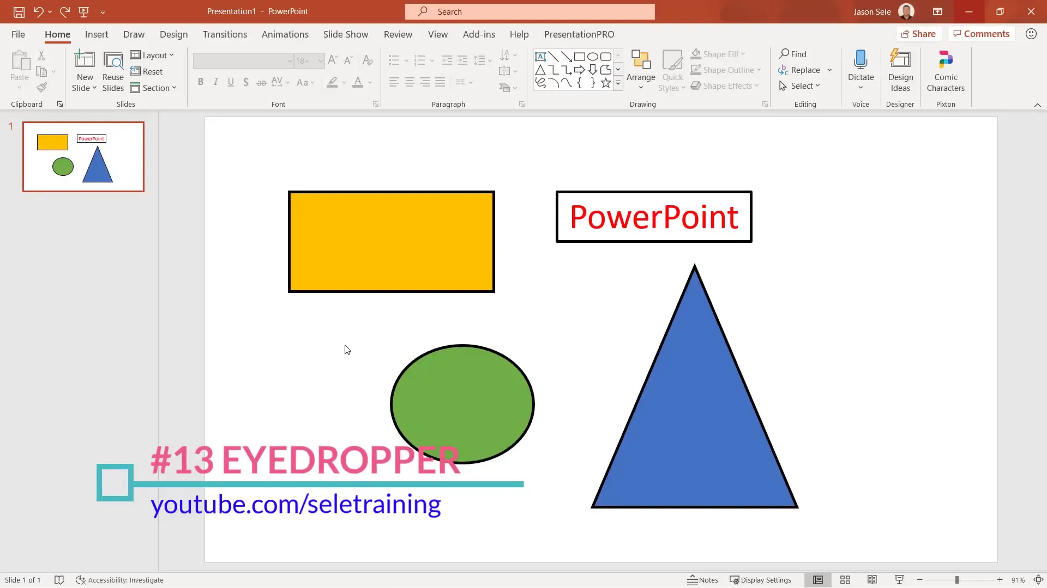Open the Slide Show tab
The image size is (1047, 588).
345,34
